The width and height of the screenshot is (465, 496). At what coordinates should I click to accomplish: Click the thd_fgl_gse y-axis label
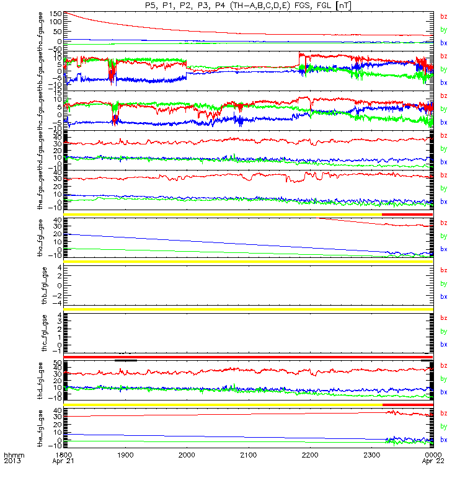point(40,381)
